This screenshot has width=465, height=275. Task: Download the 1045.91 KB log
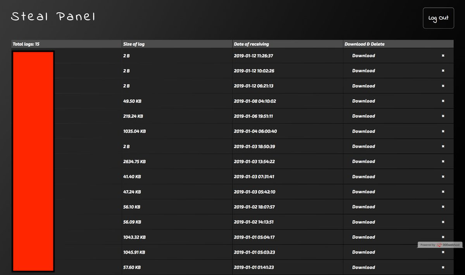(363, 252)
